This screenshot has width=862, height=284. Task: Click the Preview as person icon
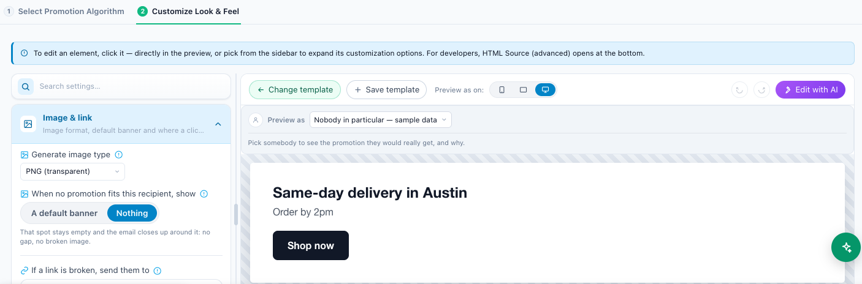click(x=256, y=120)
